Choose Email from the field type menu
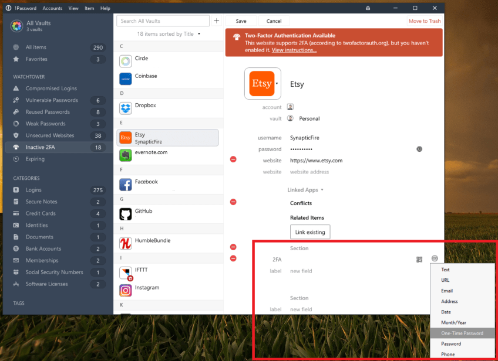This screenshot has height=361, width=498. click(x=447, y=291)
